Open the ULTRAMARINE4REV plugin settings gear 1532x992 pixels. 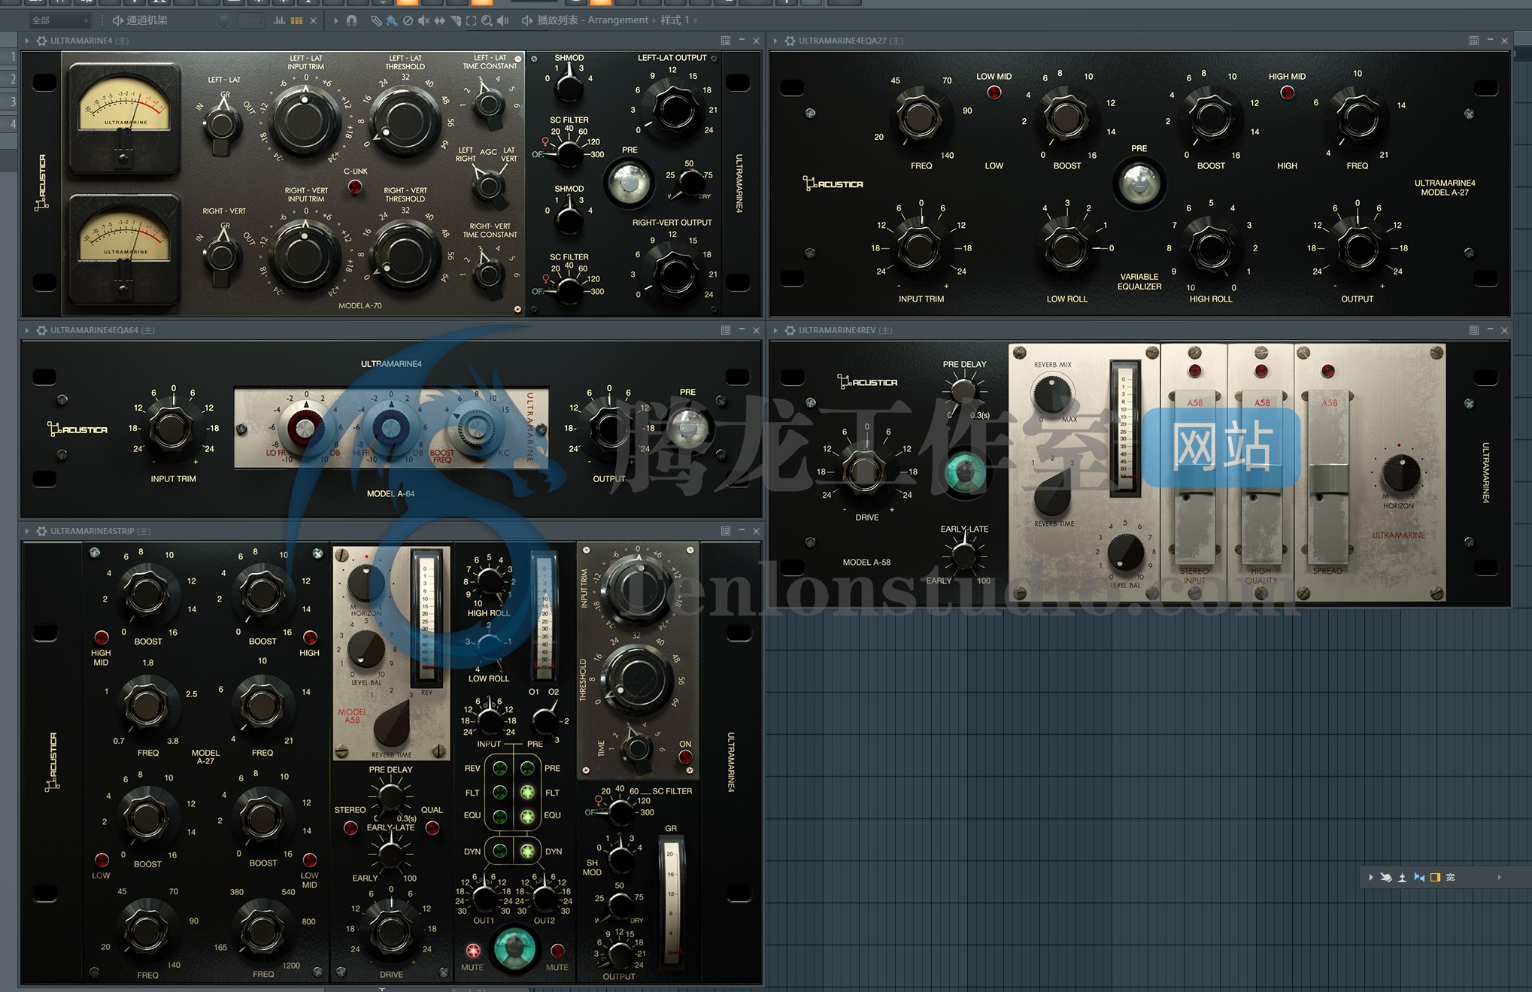(x=790, y=330)
